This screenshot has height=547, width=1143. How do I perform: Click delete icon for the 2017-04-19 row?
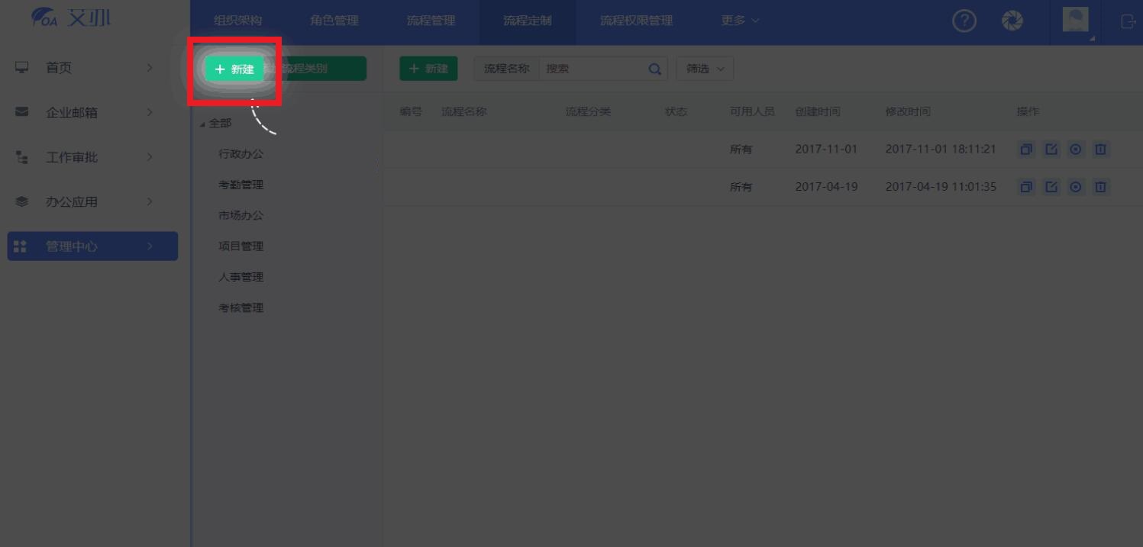(x=1100, y=187)
